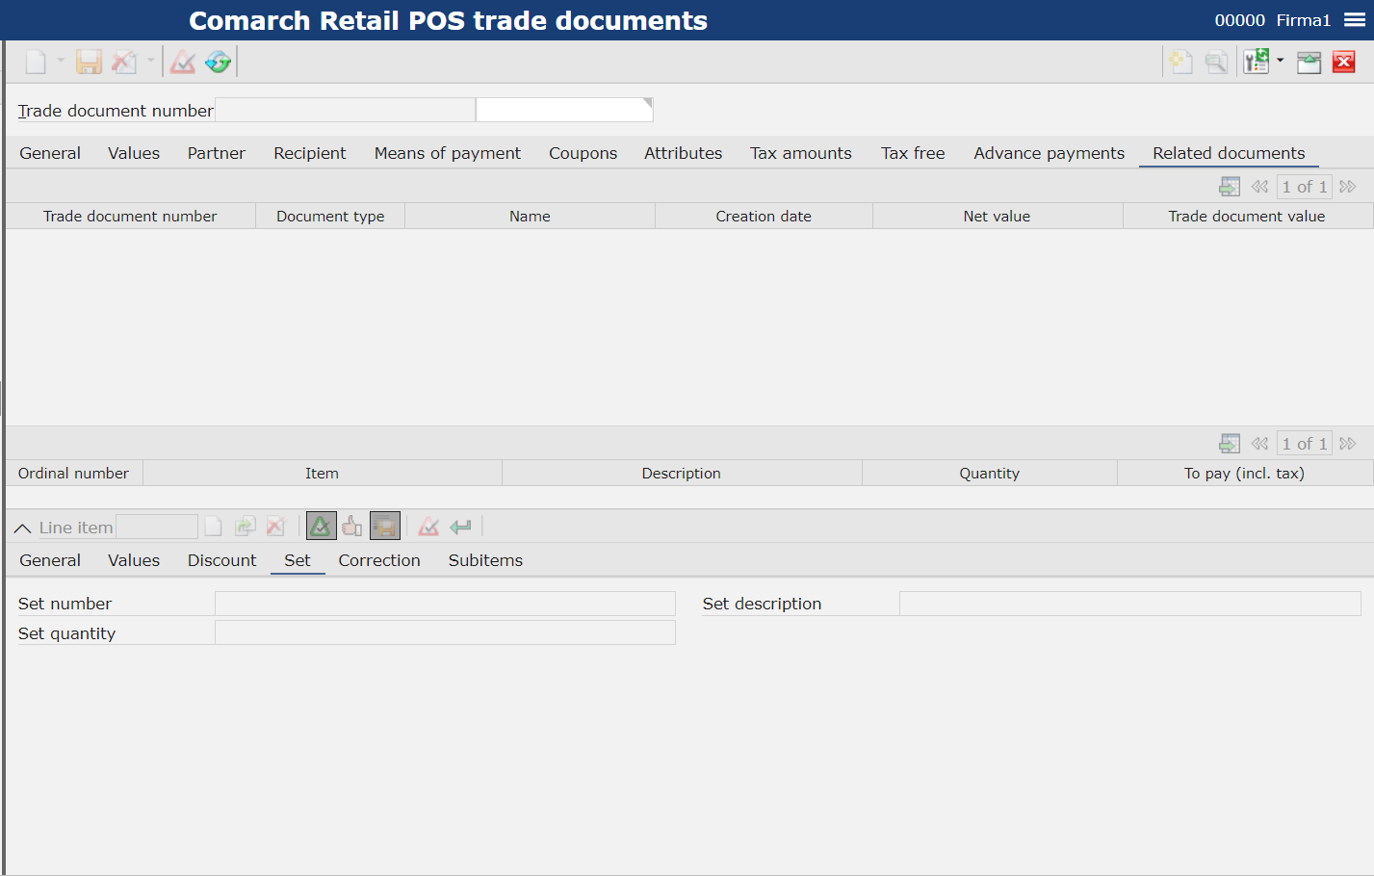Click the white field right of Trade document number

click(564, 110)
